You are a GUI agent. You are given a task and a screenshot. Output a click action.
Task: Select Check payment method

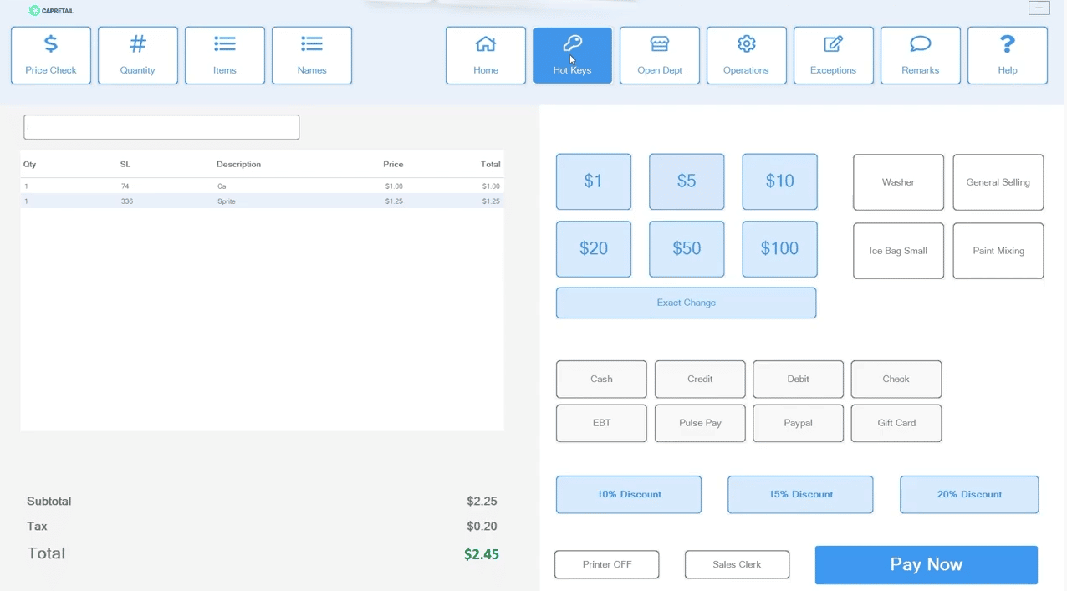(896, 380)
